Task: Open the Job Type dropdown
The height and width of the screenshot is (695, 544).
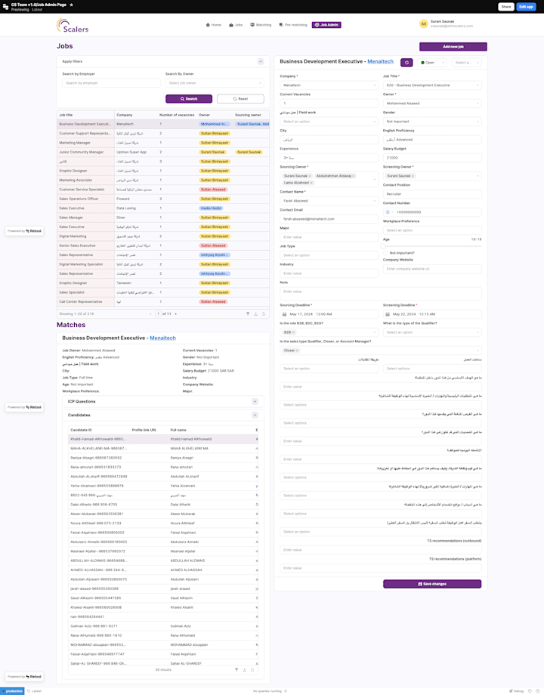Action: (329, 255)
